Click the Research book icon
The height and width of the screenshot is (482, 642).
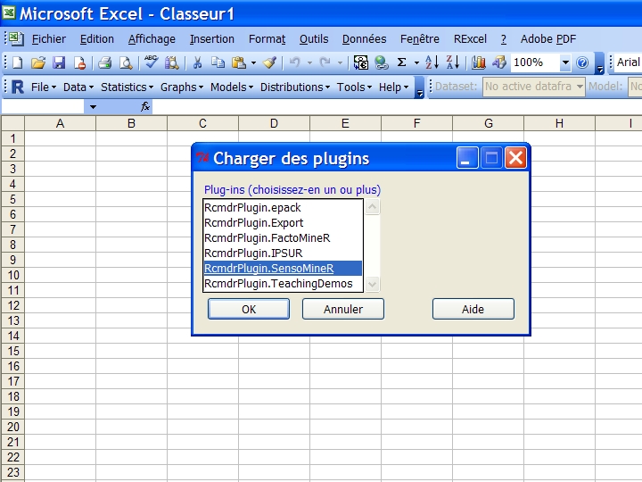171,62
